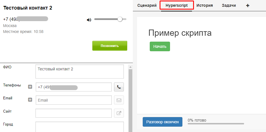Open the site via the external link icon
266x132 pixels.
click(x=119, y=113)
